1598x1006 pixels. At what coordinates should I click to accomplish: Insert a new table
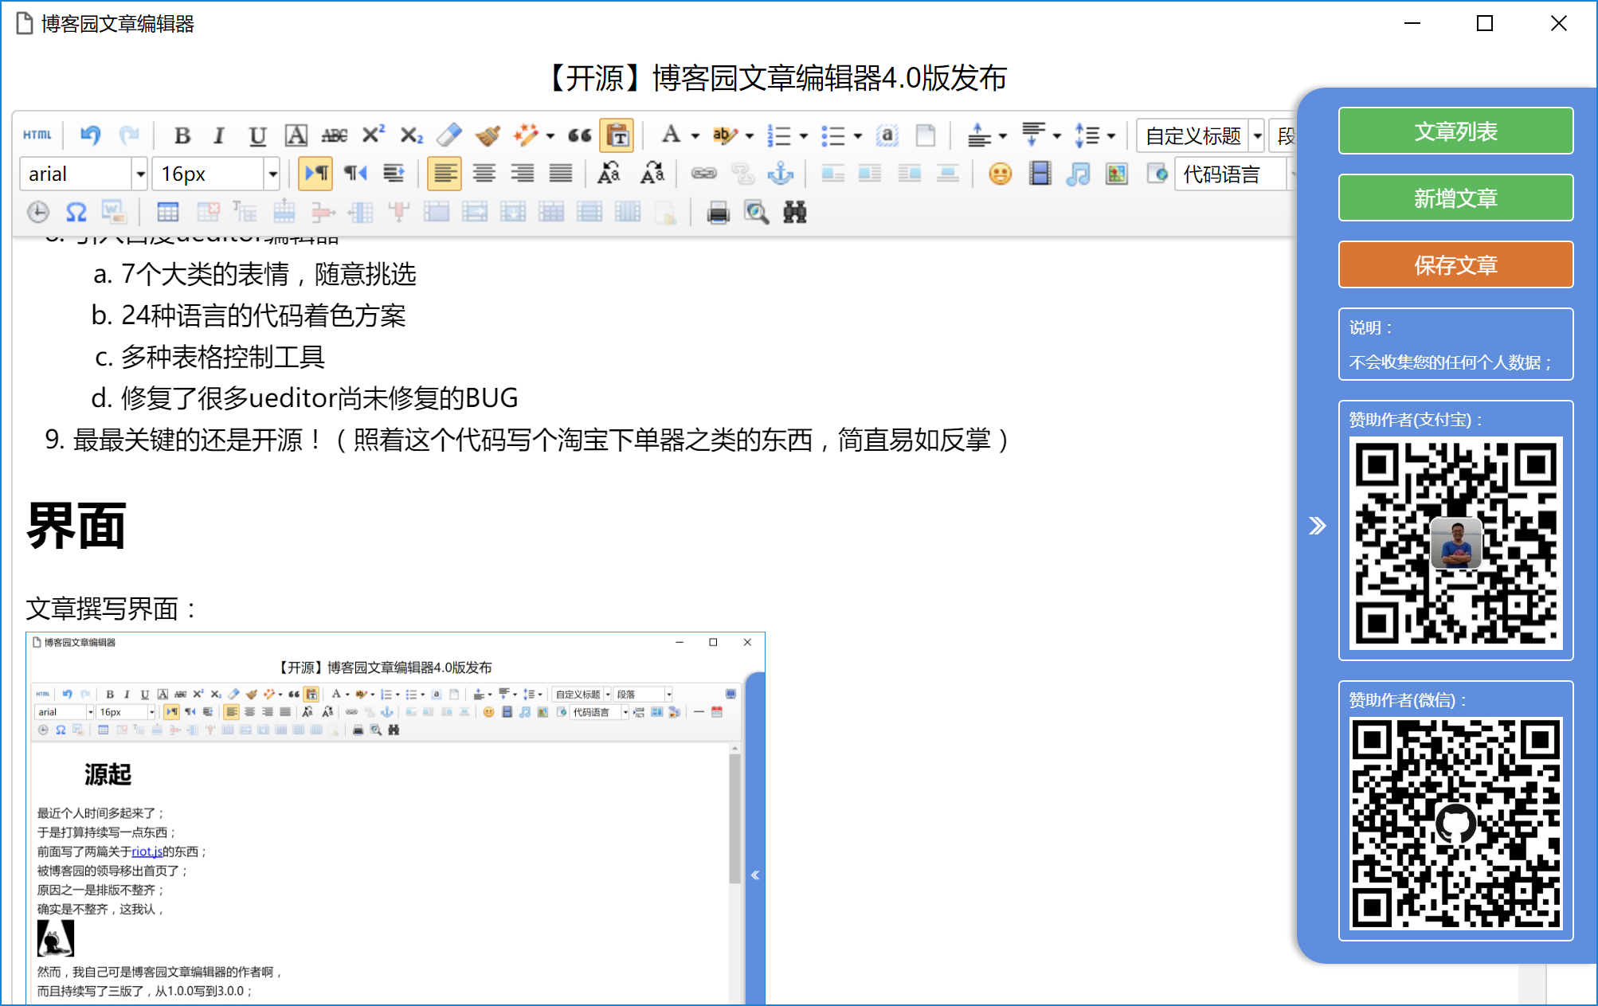168,212
